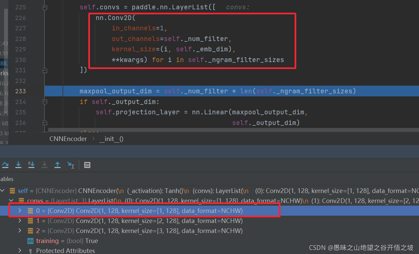Image resolution: width=419 pixels, height=254 pixels.
Task: Click the 01 bool icon beside training
Action: [30, 241]
